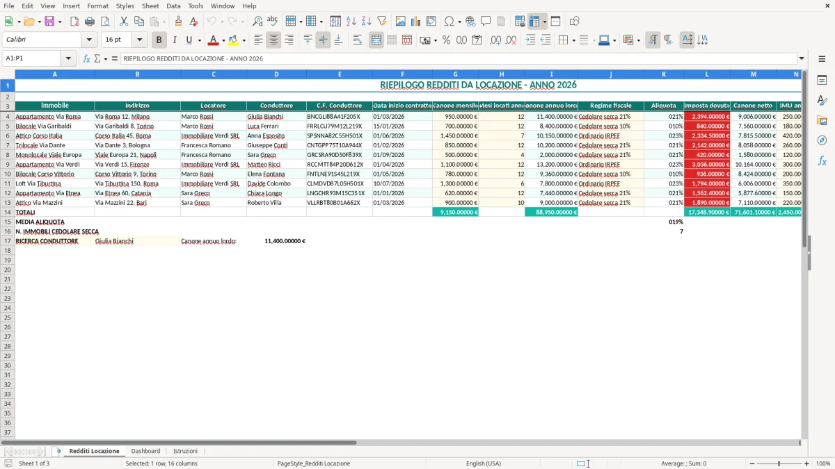This screenshot has height=469, width=835.
Task: Expand the formula bar
Action: pos(802,59)
